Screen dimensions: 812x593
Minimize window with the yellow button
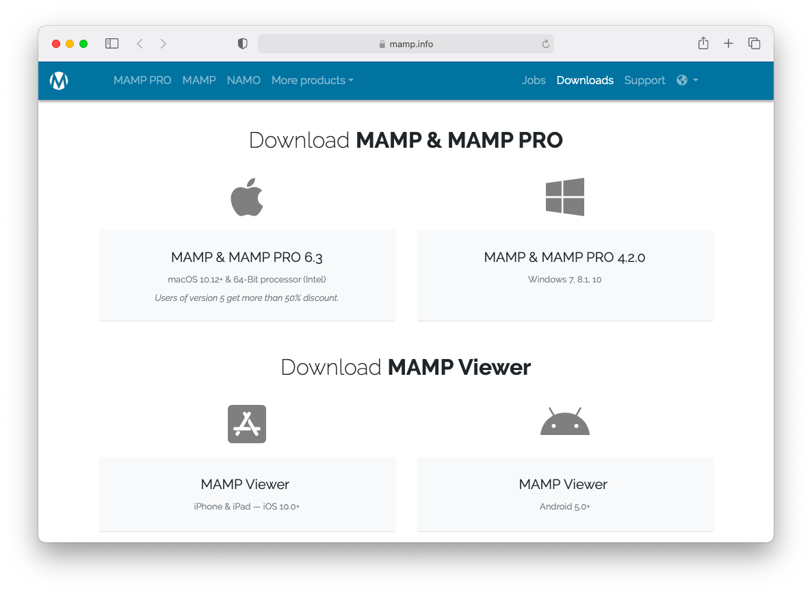coord(70,44)
